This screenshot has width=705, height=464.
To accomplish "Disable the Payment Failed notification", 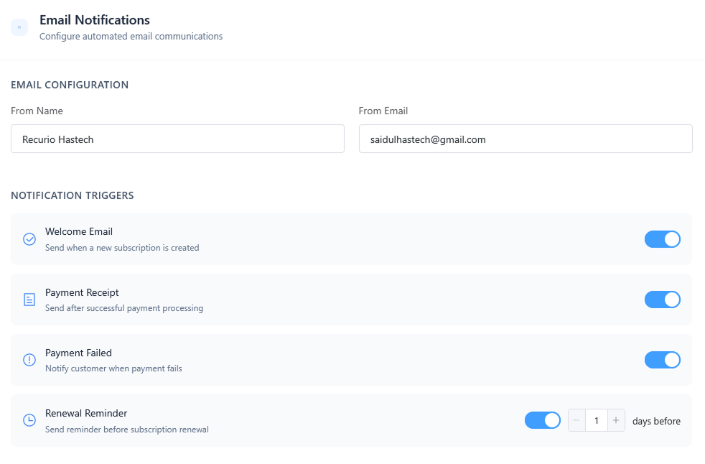I will (662, 359).
